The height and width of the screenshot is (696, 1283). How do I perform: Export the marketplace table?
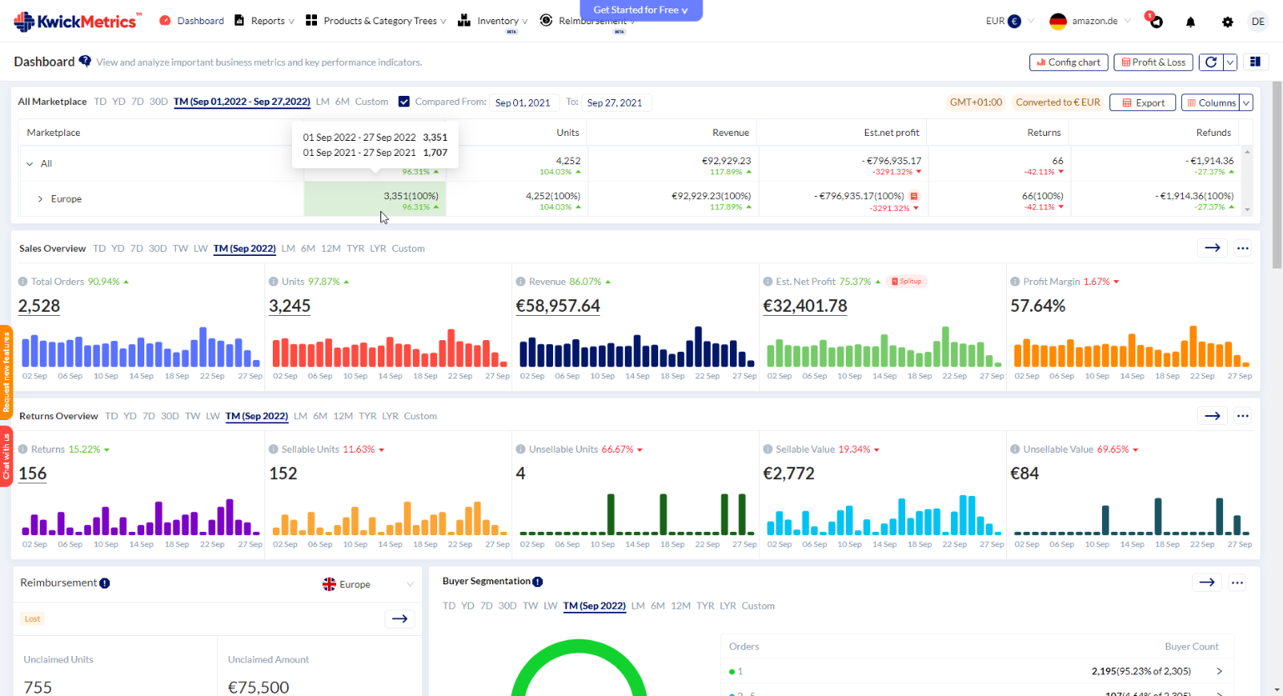coord(1143,103)
